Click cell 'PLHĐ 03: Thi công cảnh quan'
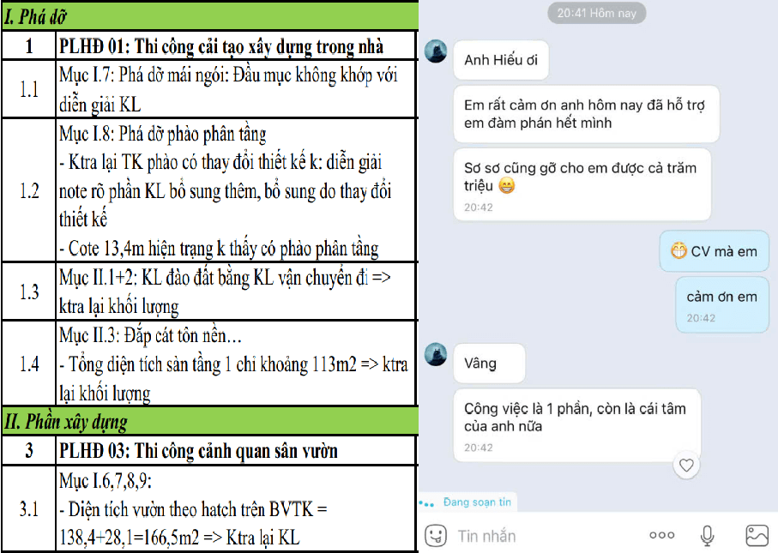 pyautogui.click(x=236, y=451)
